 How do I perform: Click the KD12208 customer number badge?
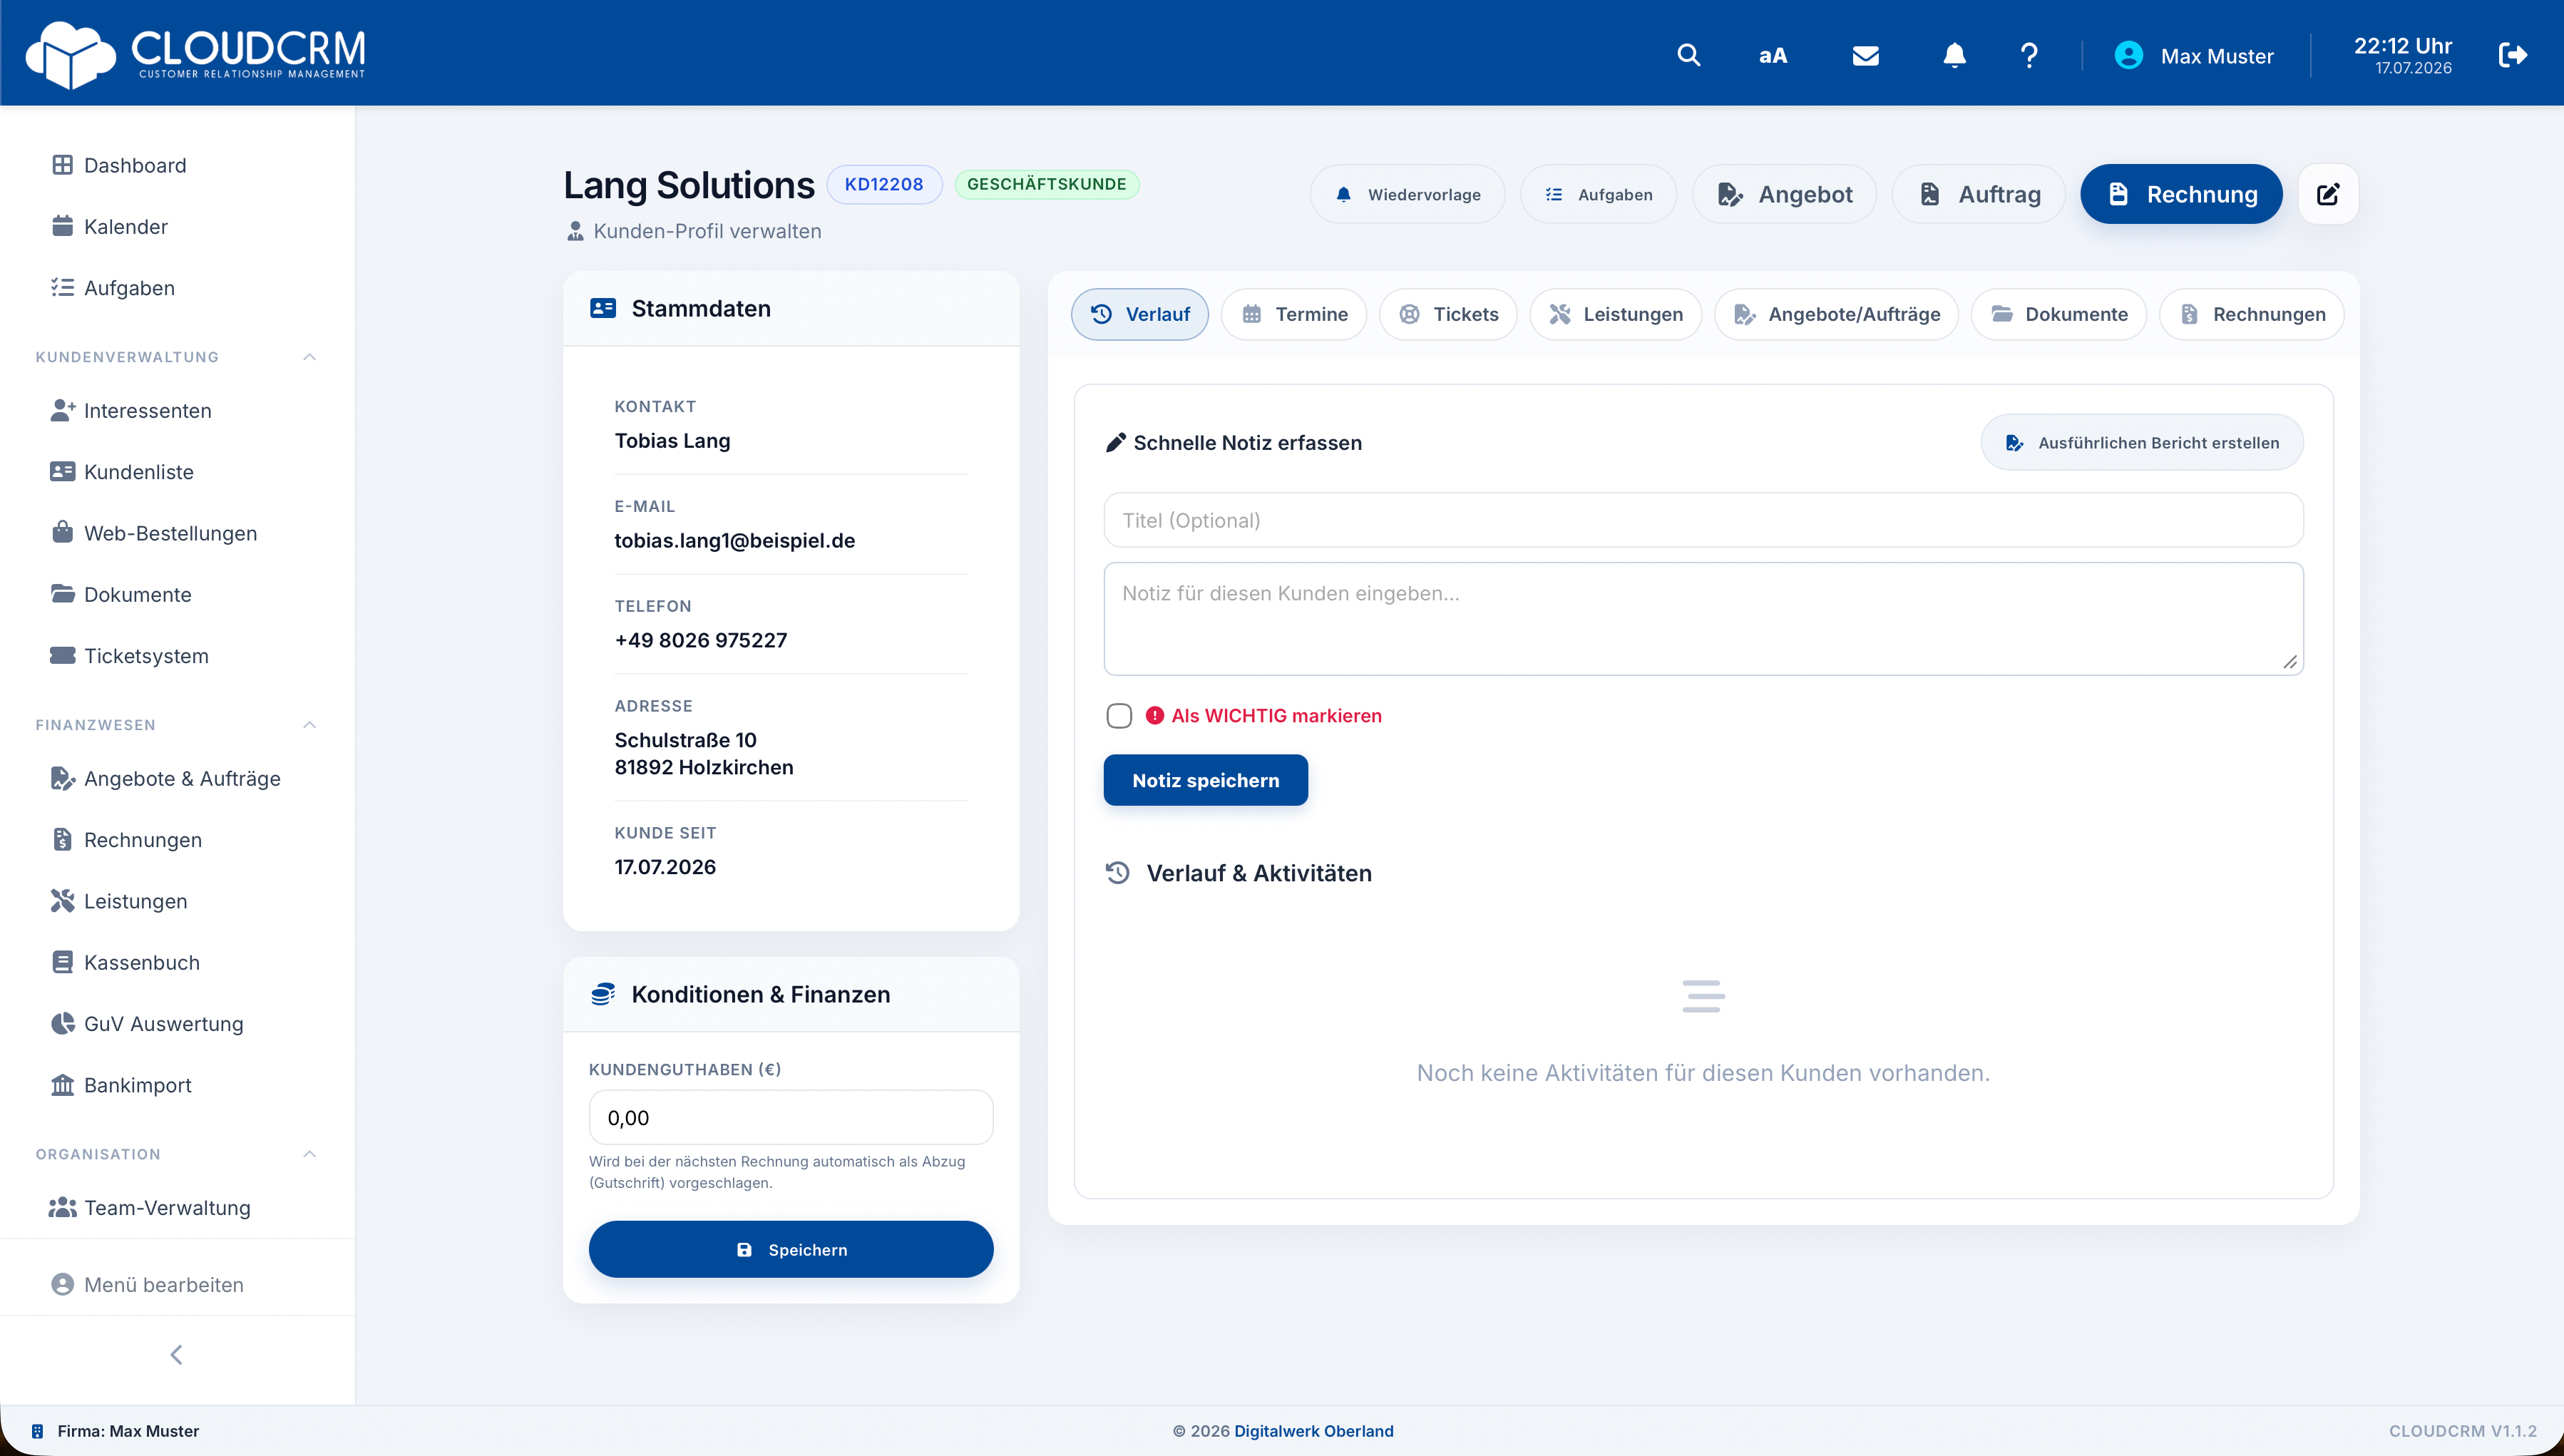(884, 184)
